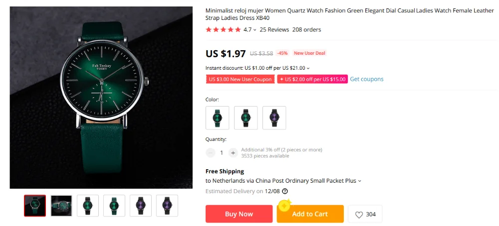Decrease quantity with the minus button
The image size is (499, 226).
[x=211, y=153]
